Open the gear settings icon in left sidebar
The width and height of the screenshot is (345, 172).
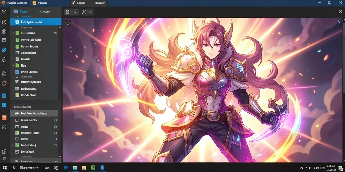(x=4, y=59)
